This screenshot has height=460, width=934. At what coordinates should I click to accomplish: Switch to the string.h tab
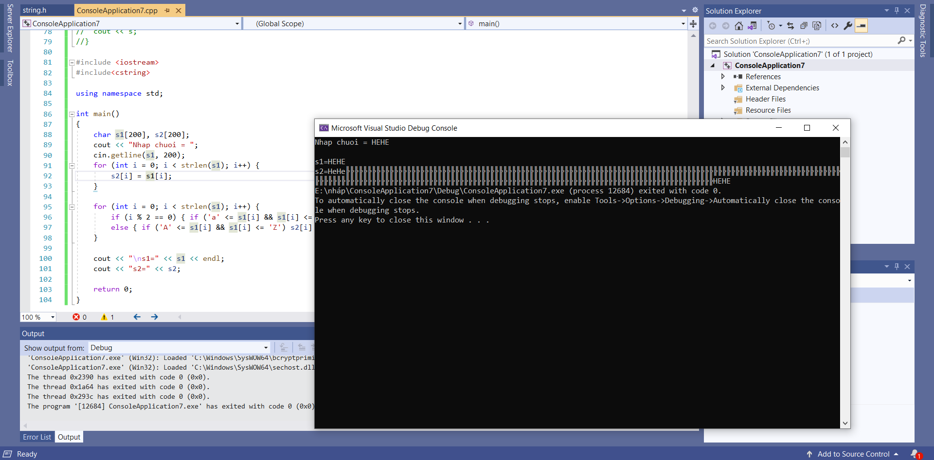(35, 10)
